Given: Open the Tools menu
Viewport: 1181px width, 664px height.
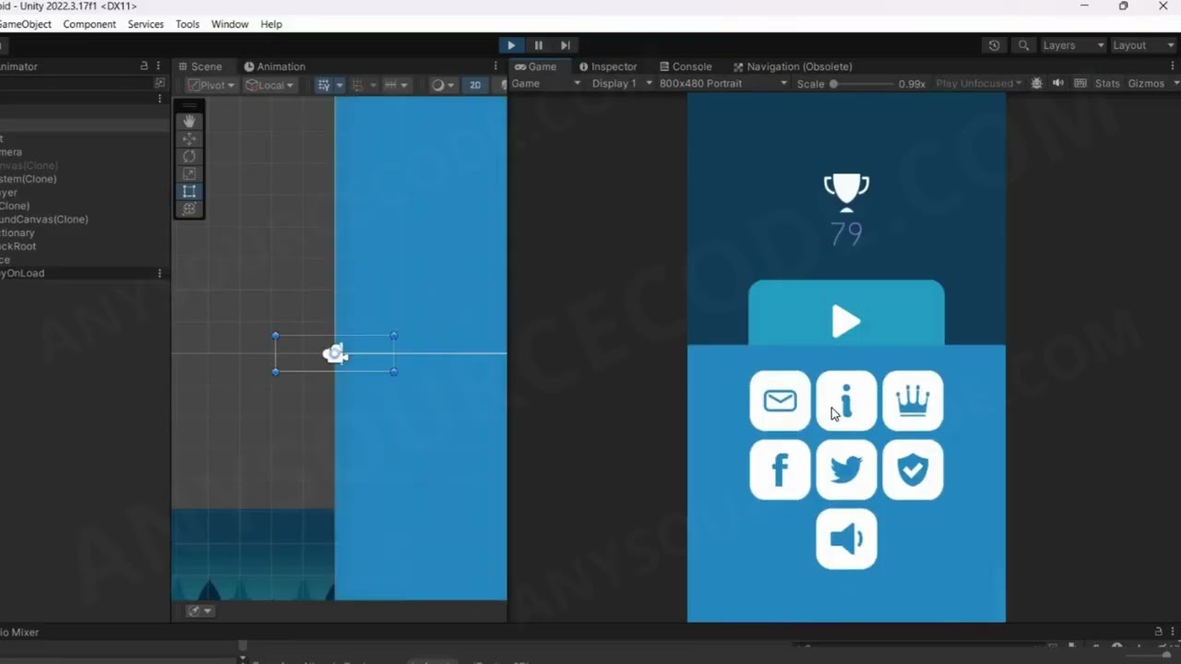Looking at the screenshot, I should [x=187, y=24].
